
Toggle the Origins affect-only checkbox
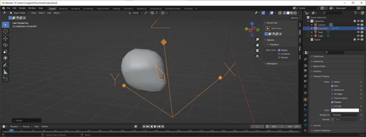(279, 50)
